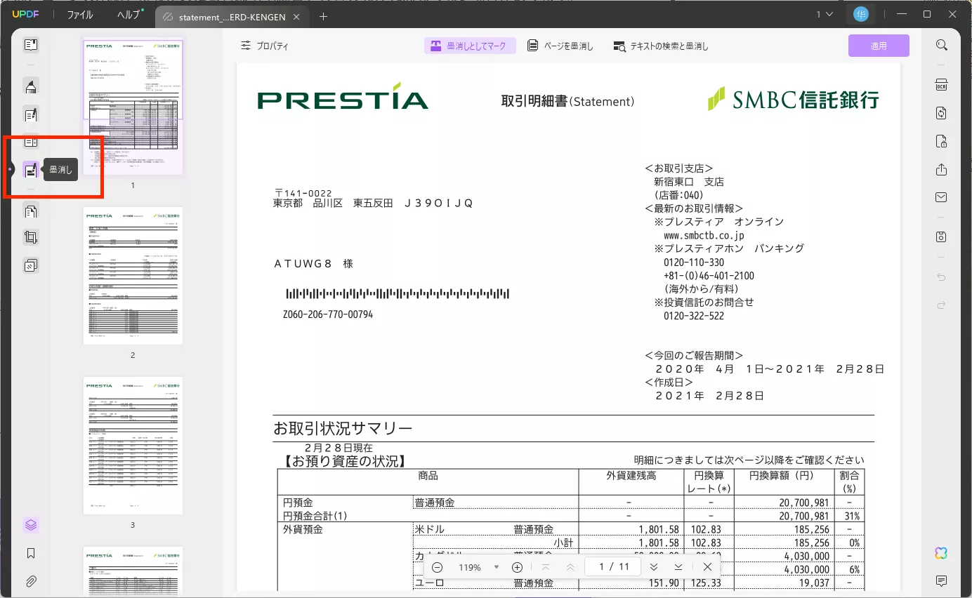Select the Comment highlighter tool in left sidebar
The image size is (972, 598).
tap(30, 87)
